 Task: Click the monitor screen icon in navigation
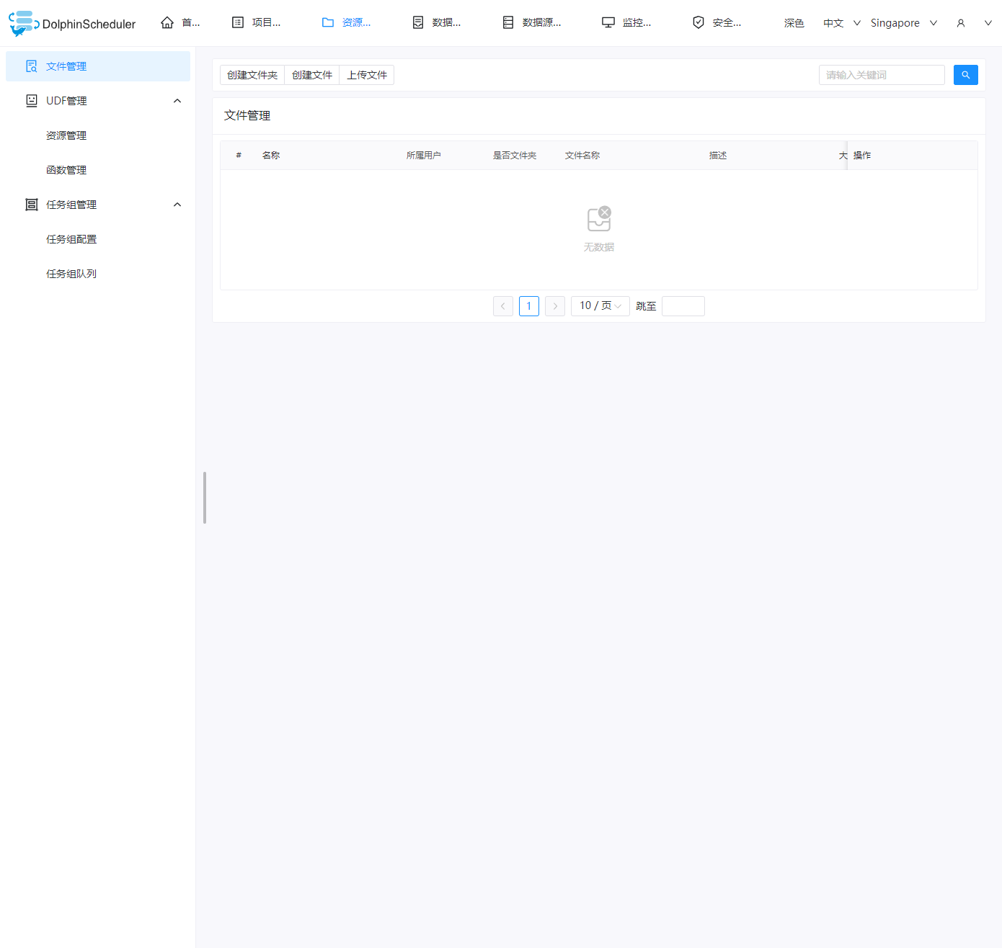point(608,22)
